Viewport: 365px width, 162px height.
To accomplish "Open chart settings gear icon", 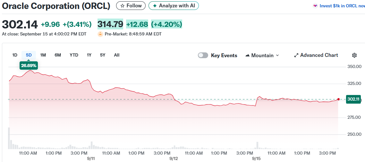I will [354, 55].
